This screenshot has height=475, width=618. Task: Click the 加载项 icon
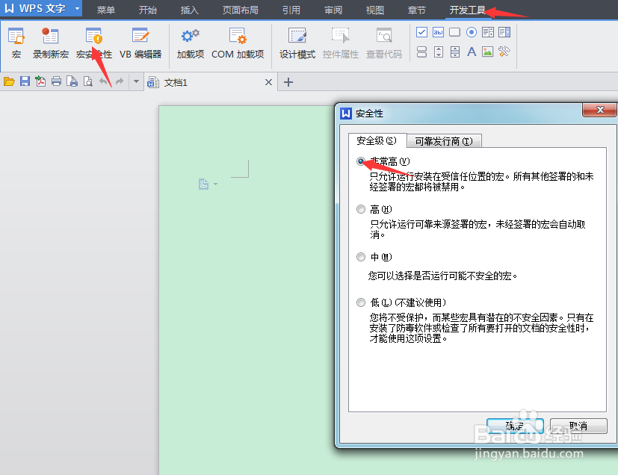pos(190,43)
